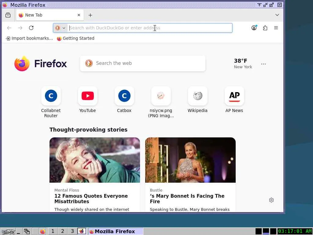Open a new tab with the plus button

tap(90, 15)
